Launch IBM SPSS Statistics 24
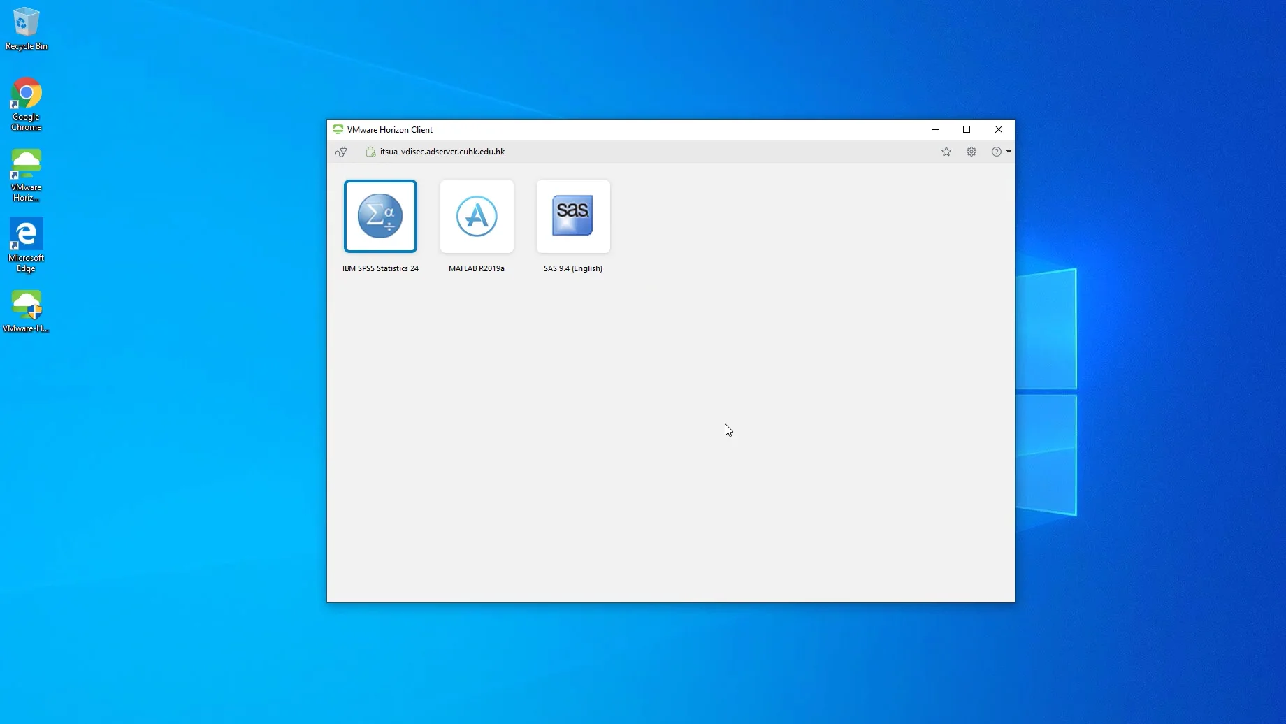Screen dimensions: 1286x724 tap(380, 217)
